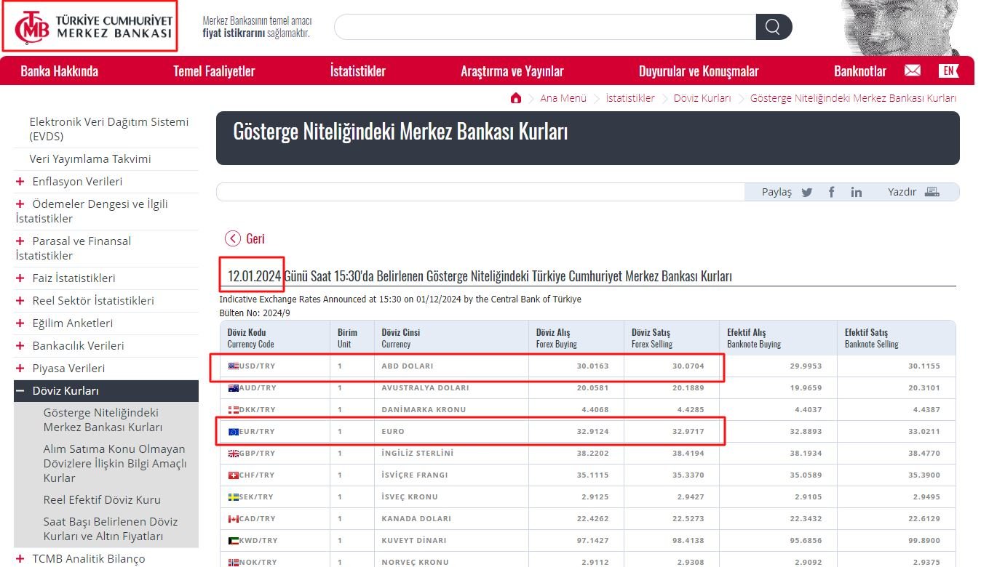Image resolution: width=997 pixels, height=567 pixels.
Task: Expand Bankacılık Verileri sidebar section
Action: (x=20, y=346)
